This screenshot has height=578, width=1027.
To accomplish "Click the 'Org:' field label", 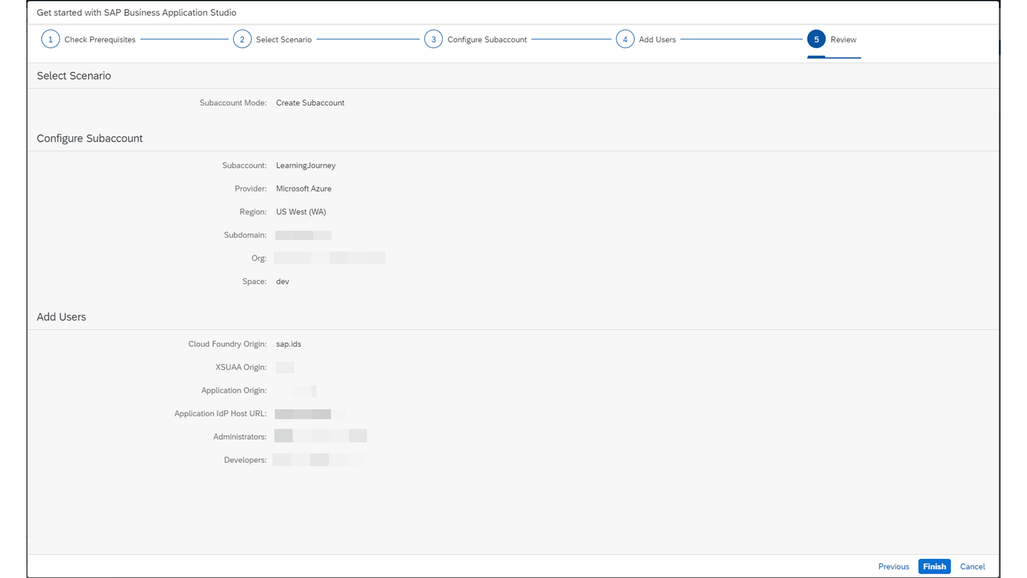I will [259, 258].
